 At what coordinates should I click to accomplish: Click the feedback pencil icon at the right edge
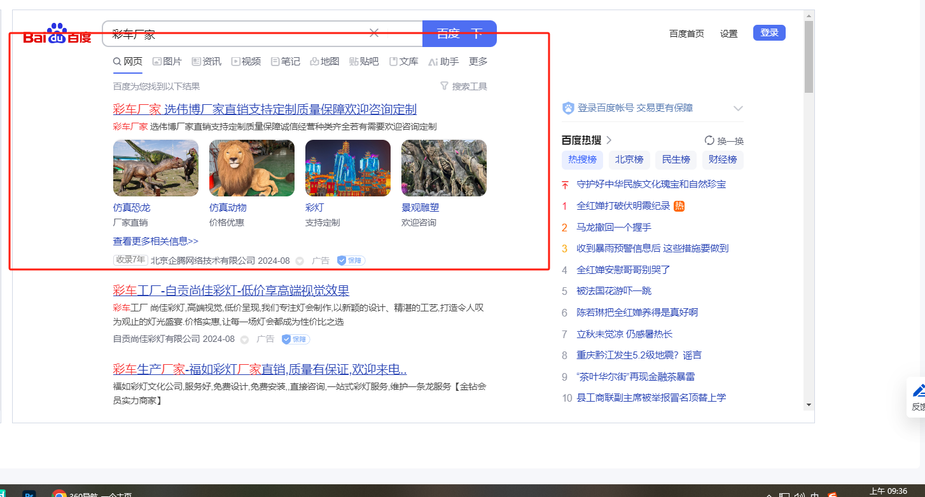(x=919, y=390)
